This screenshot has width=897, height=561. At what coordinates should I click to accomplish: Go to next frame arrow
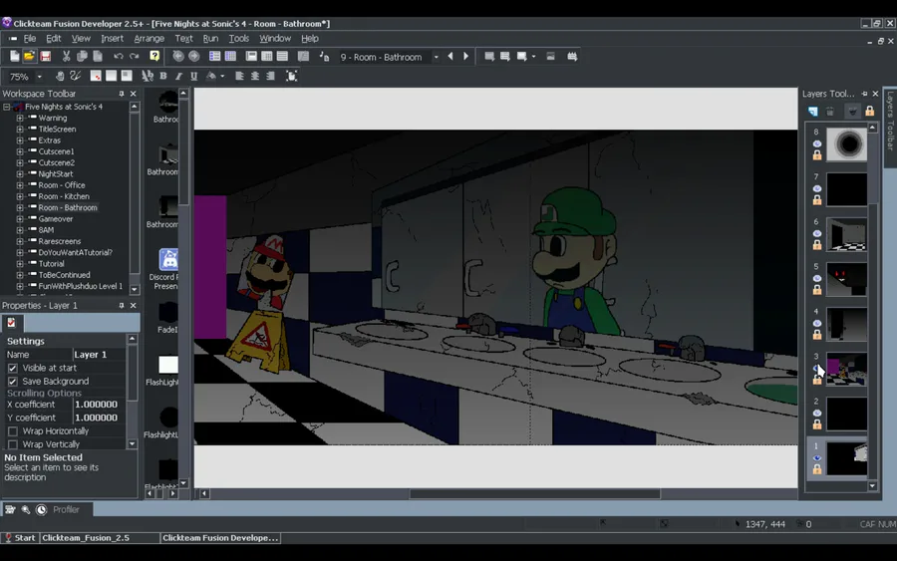[465, 57]
